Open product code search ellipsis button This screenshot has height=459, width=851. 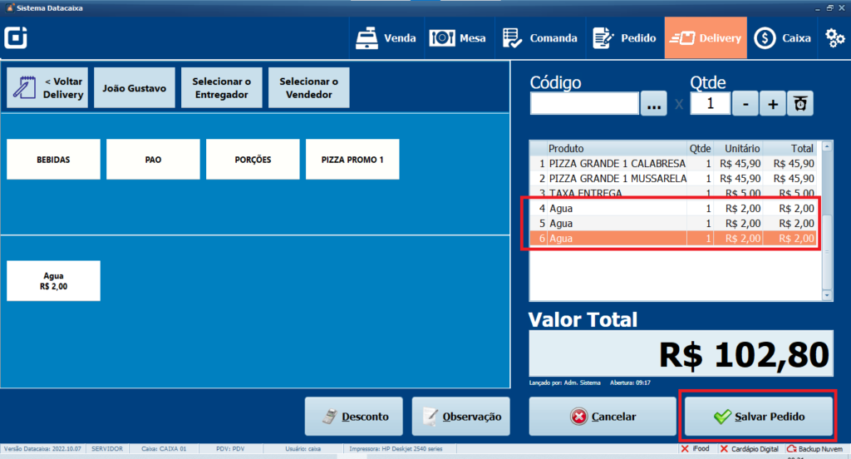point(653,105)
